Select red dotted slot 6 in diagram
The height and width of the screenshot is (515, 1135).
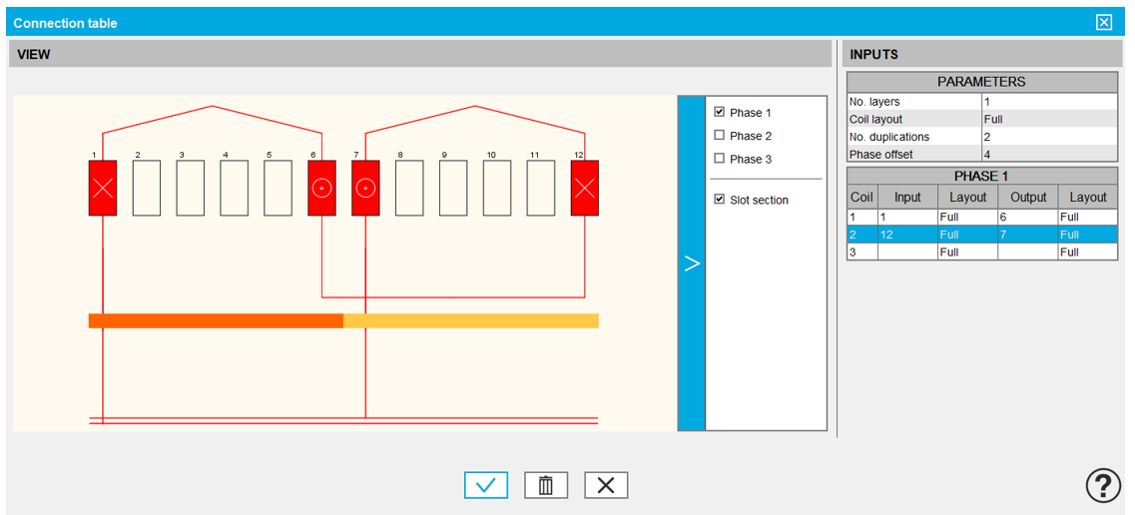321,188
